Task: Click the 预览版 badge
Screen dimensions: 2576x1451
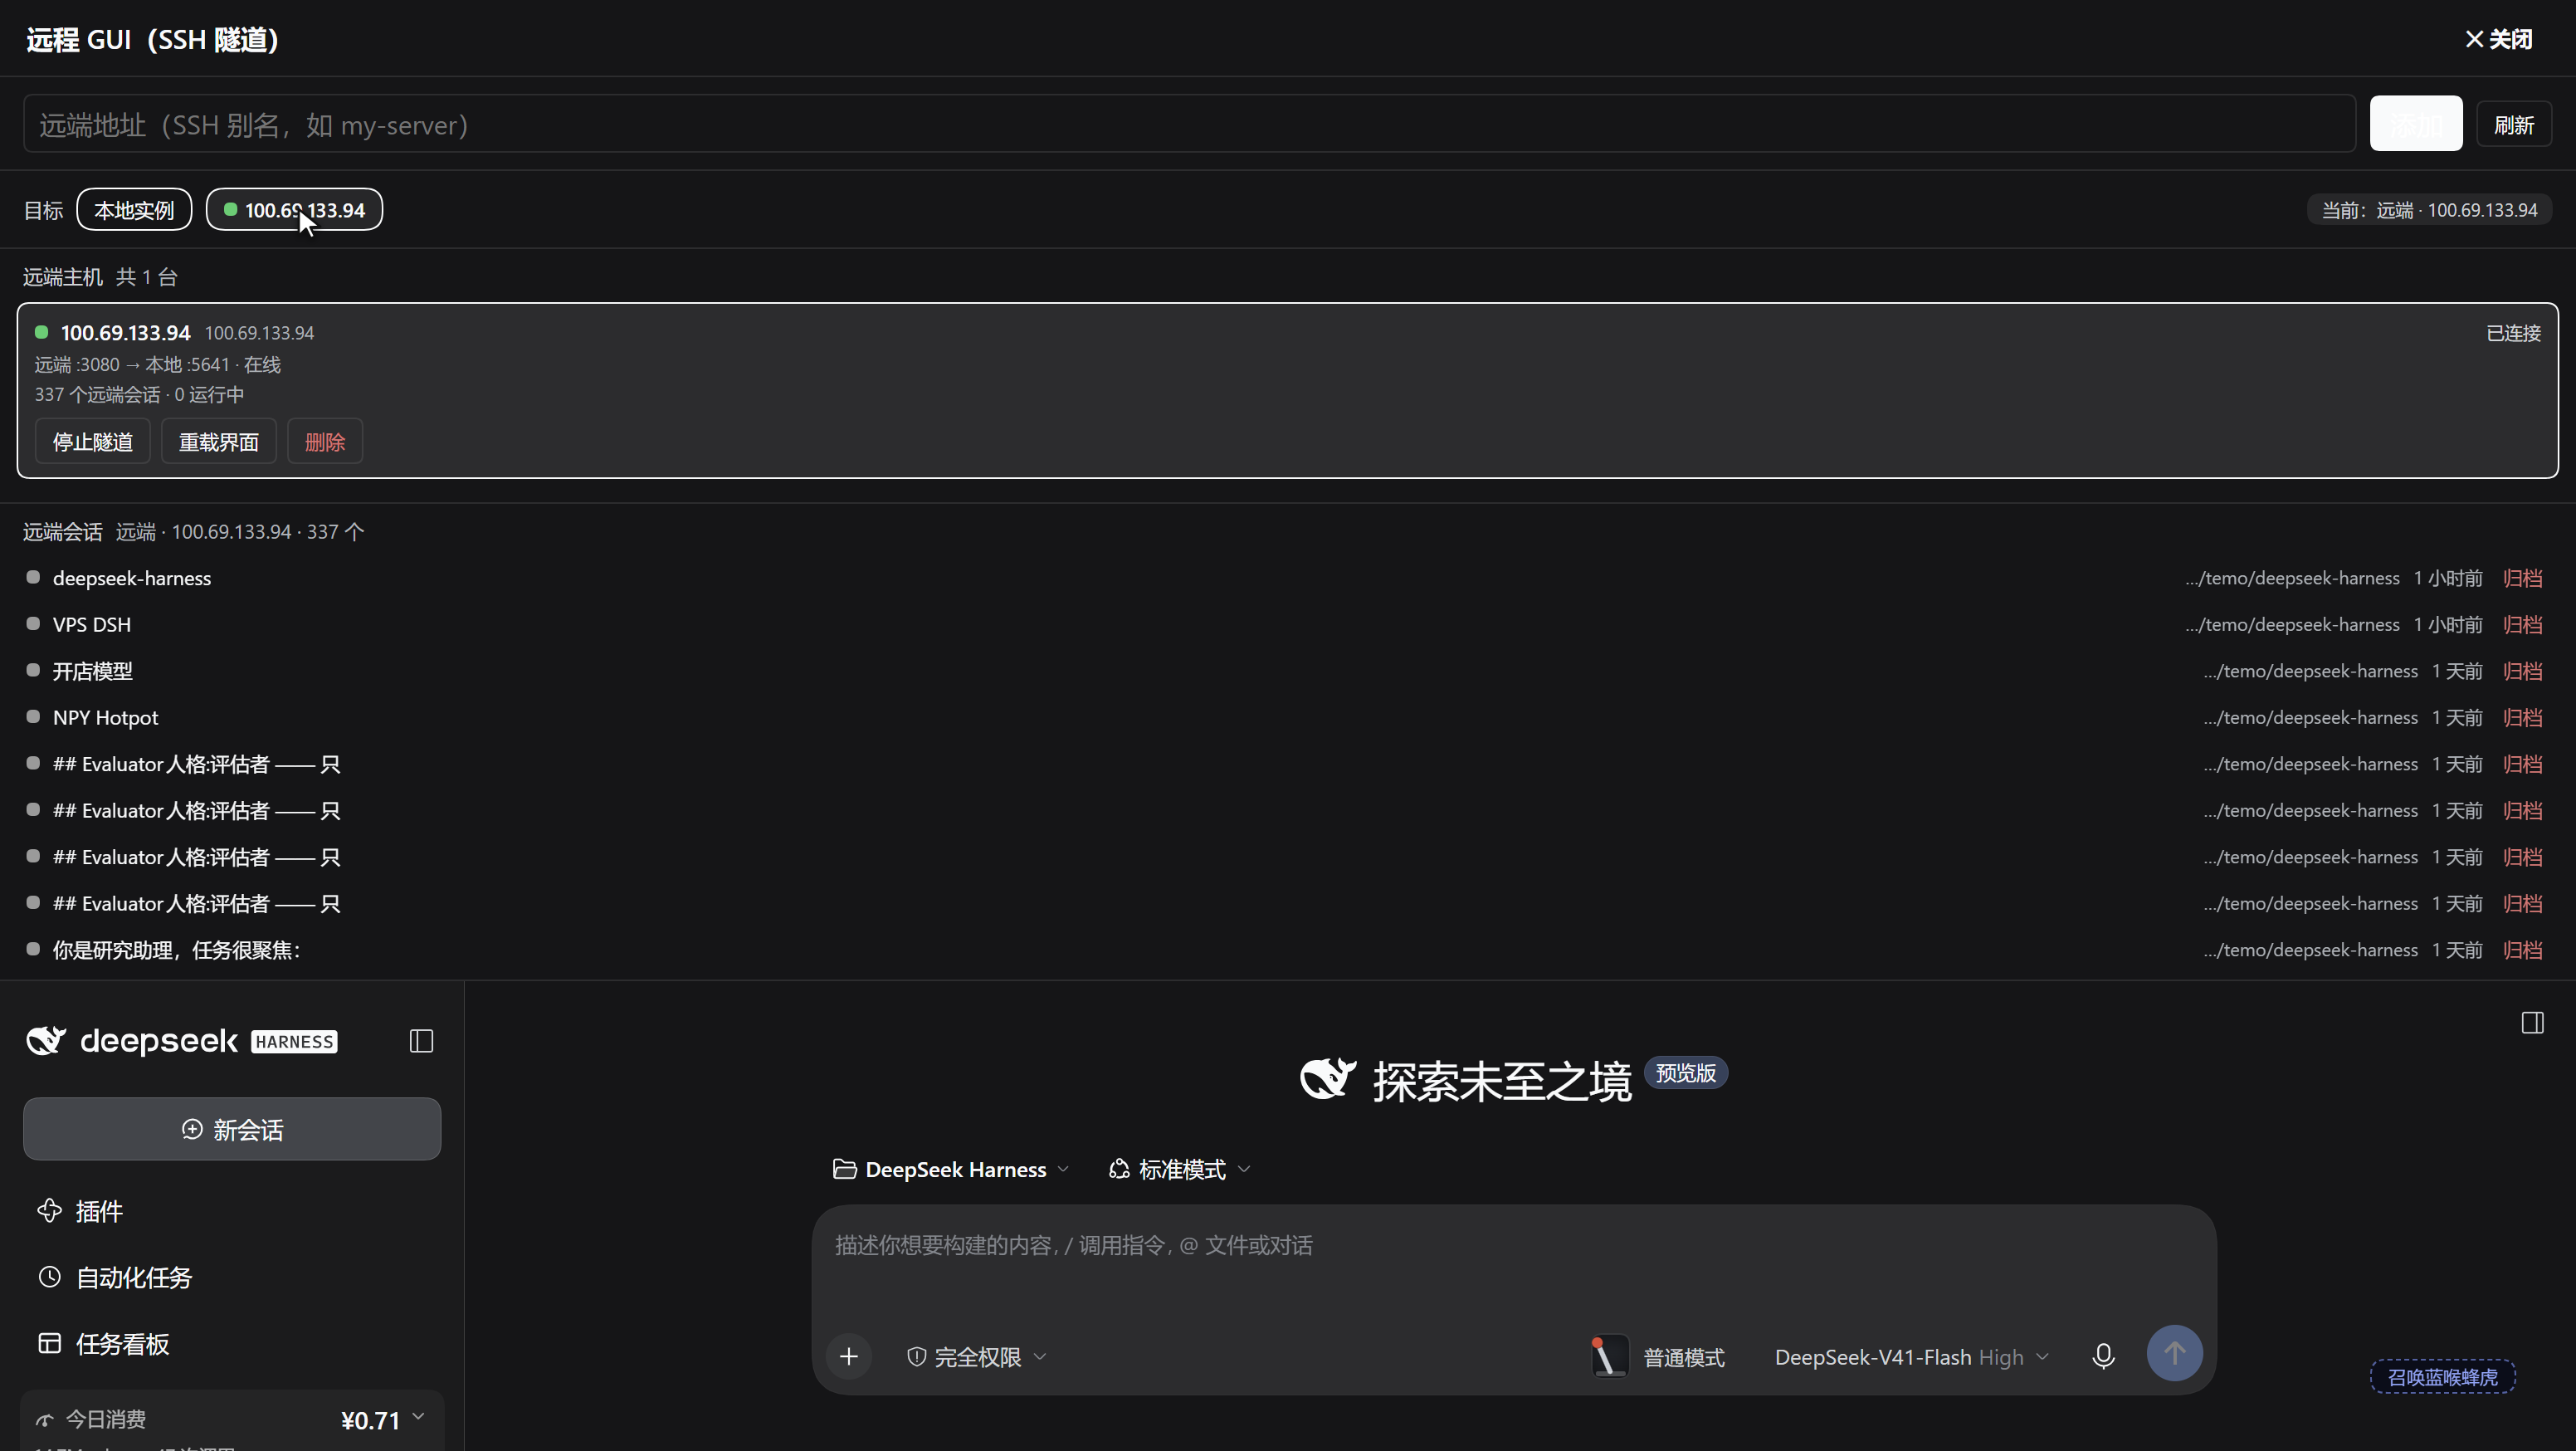Action: (x=1685, y=1073)
